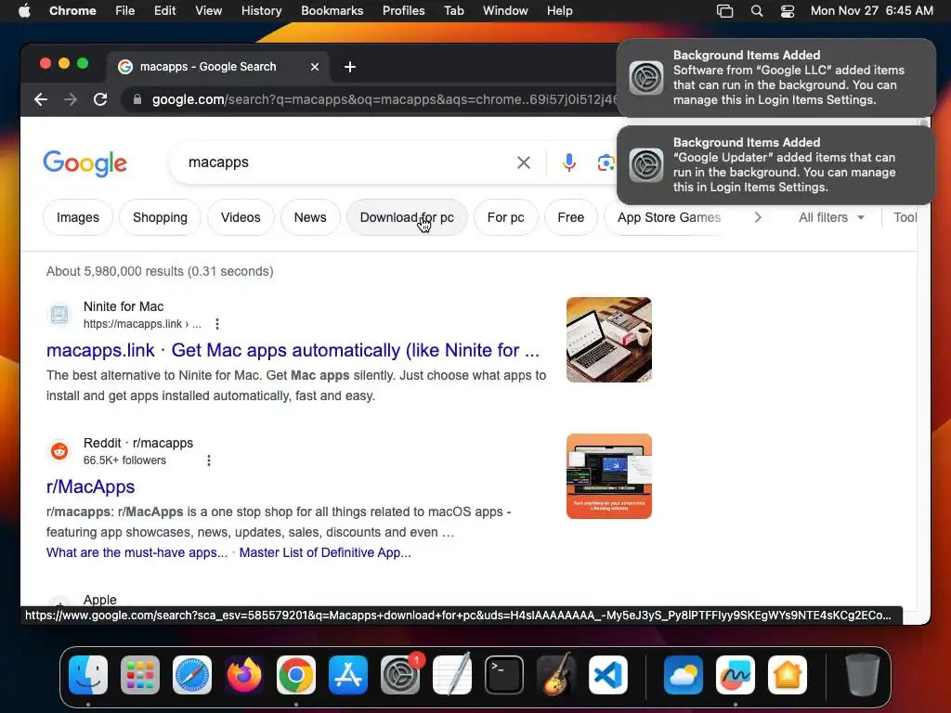The height and width of the screenshot is (713, 951).
Task: Open Freeform from the Dock
Action: pos(736,675)
